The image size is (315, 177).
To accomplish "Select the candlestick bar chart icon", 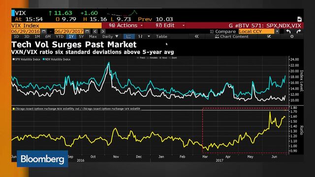I will pyautogui.click(x=140, y=36).
